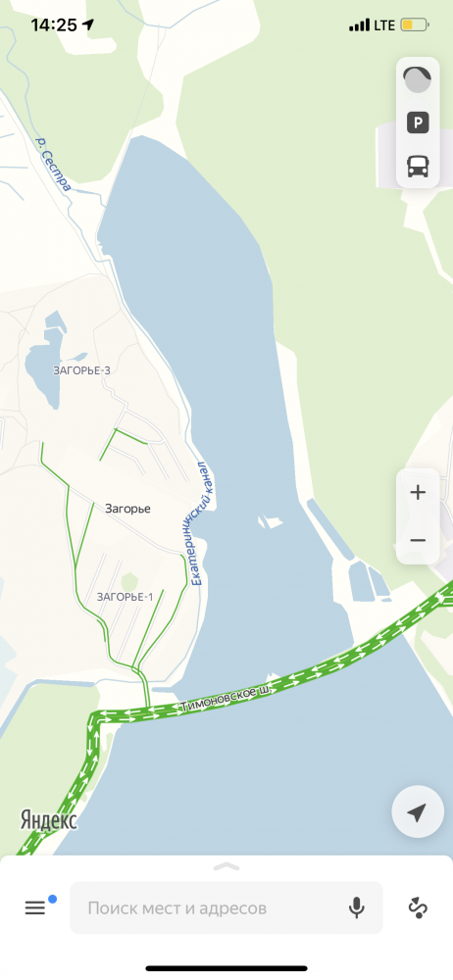Start voice search with microphone

pos(357,907)
